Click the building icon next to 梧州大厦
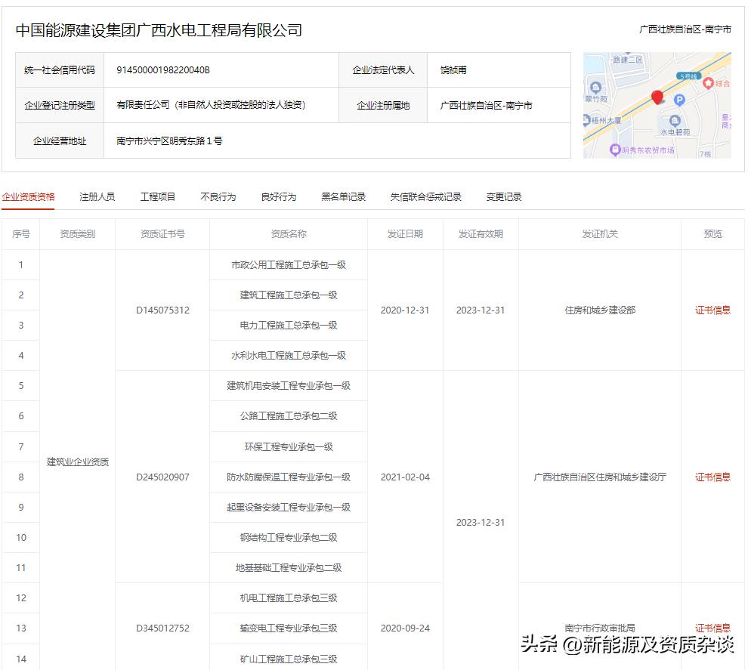Viewport: 751px width, 670px height. (x=586, y=118)
